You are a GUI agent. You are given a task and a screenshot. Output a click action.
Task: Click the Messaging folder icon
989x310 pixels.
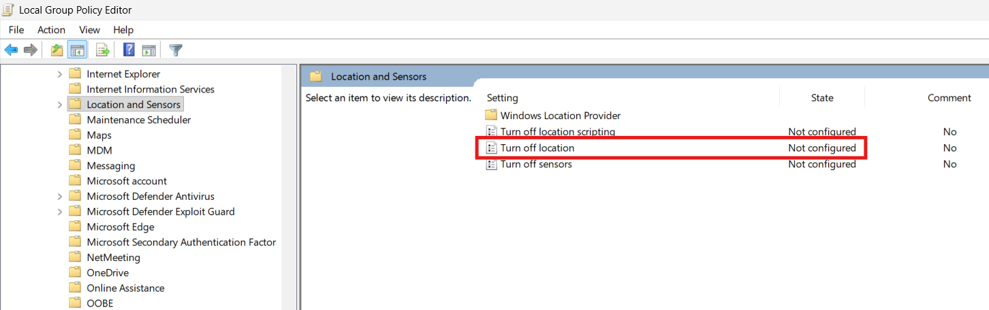(76, 165)
